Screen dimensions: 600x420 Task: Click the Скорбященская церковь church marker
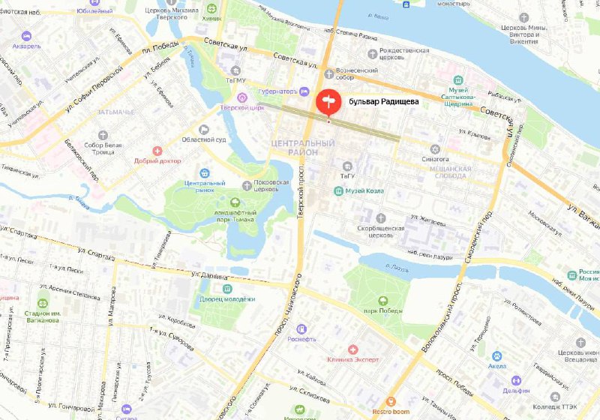(380, 218)
